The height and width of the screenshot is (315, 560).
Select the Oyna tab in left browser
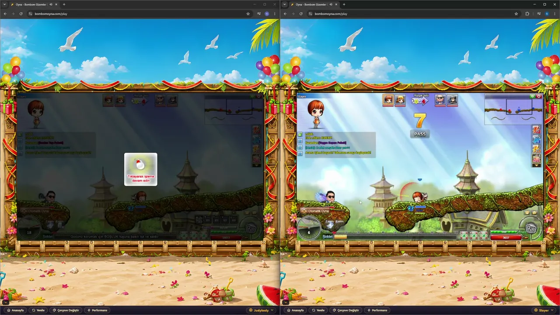point(34,4)
